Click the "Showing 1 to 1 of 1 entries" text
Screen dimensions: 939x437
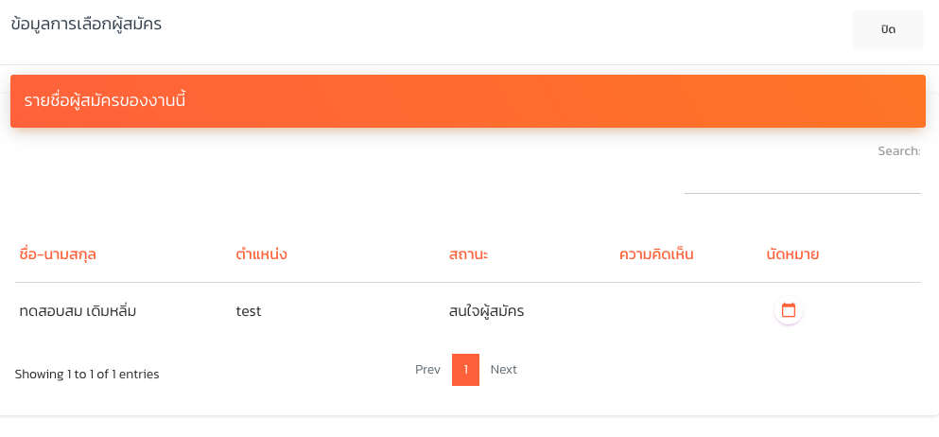87,374
